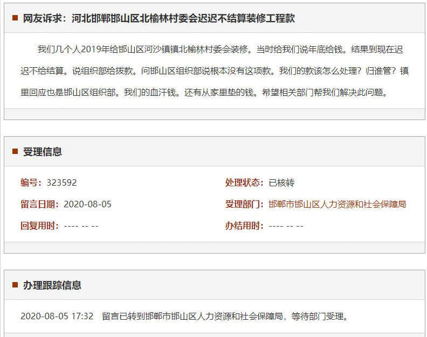Click the 留言日期 label
This screenshot has height=337, width=427.
point(40,204)
